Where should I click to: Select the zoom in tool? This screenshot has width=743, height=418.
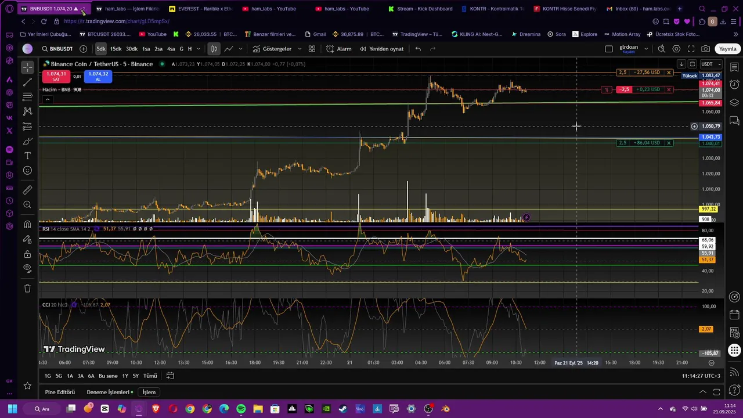pos(27,204)
